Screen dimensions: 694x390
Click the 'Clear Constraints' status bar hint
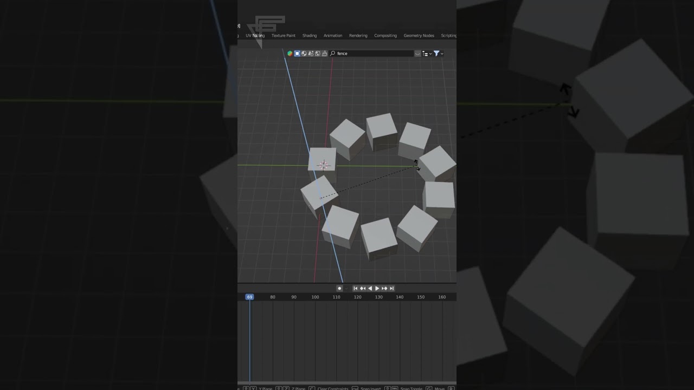tap(333, 388)
